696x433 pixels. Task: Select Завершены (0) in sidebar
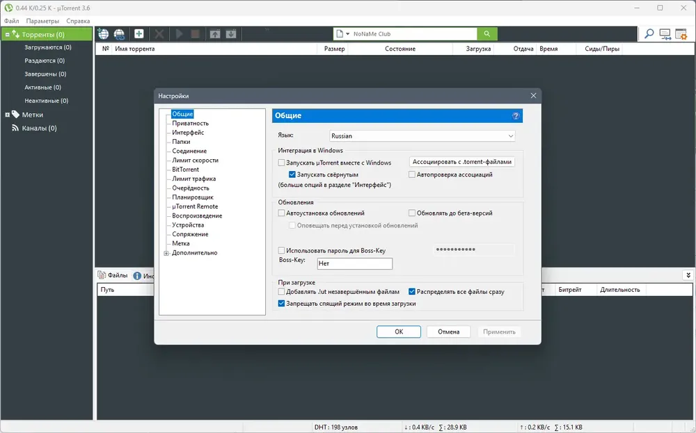pyautogui.click(x=45, y=74)
